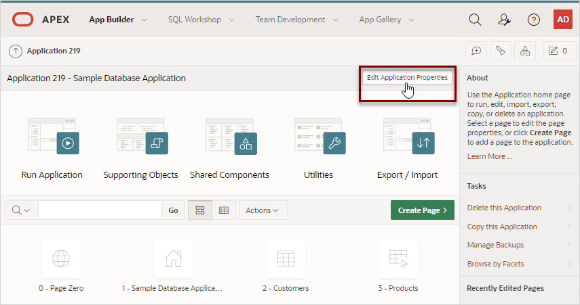Open the Supporting Objects icon
The width and height of the screenshot is (580, 305).
point(142,136)
